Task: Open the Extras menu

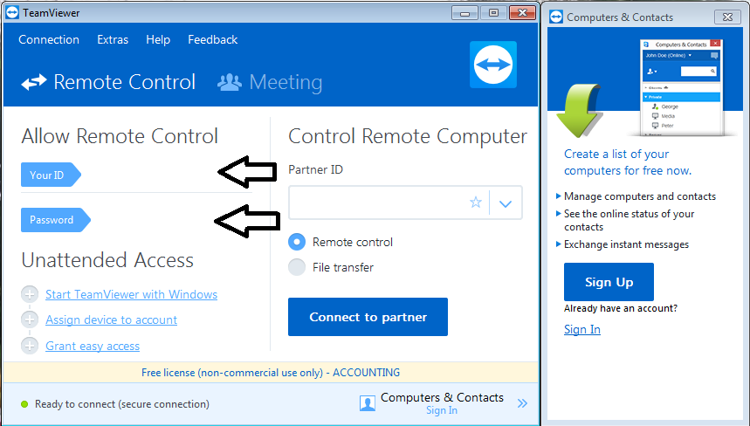Action: point(113,39)
